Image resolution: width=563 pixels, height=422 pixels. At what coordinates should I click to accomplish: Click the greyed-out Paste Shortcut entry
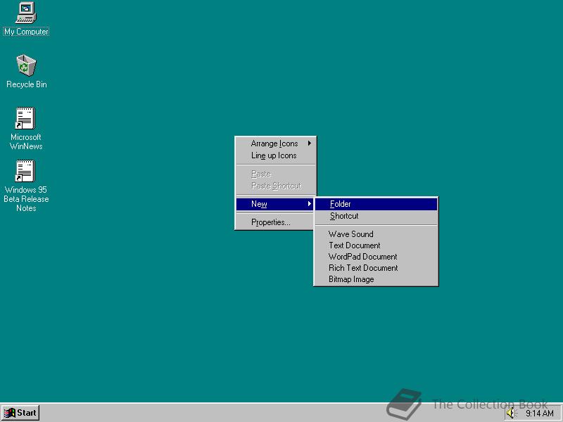pyautogui.click(x=276, y=186)
